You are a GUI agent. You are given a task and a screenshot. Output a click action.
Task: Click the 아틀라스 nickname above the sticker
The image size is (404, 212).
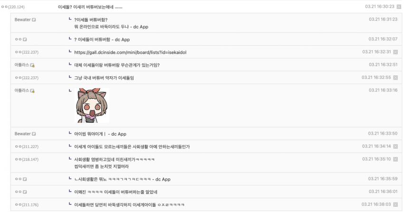(x=22, y=91)
